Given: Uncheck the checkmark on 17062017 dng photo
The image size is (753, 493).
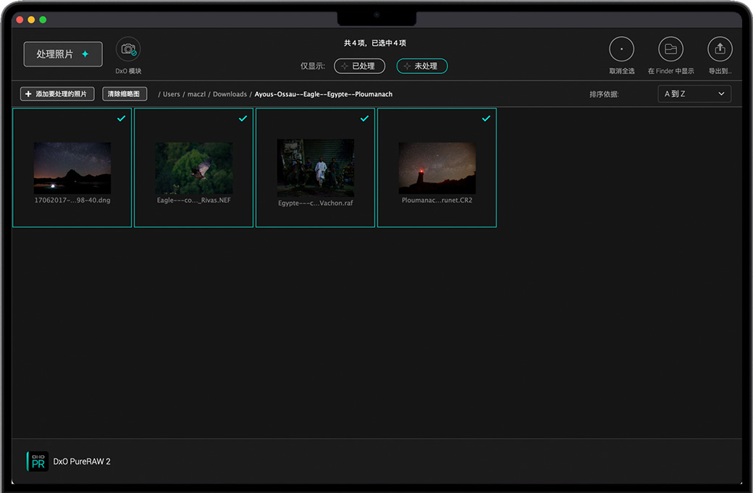Looking at the screenshot, I should click(x=121, y=119).
